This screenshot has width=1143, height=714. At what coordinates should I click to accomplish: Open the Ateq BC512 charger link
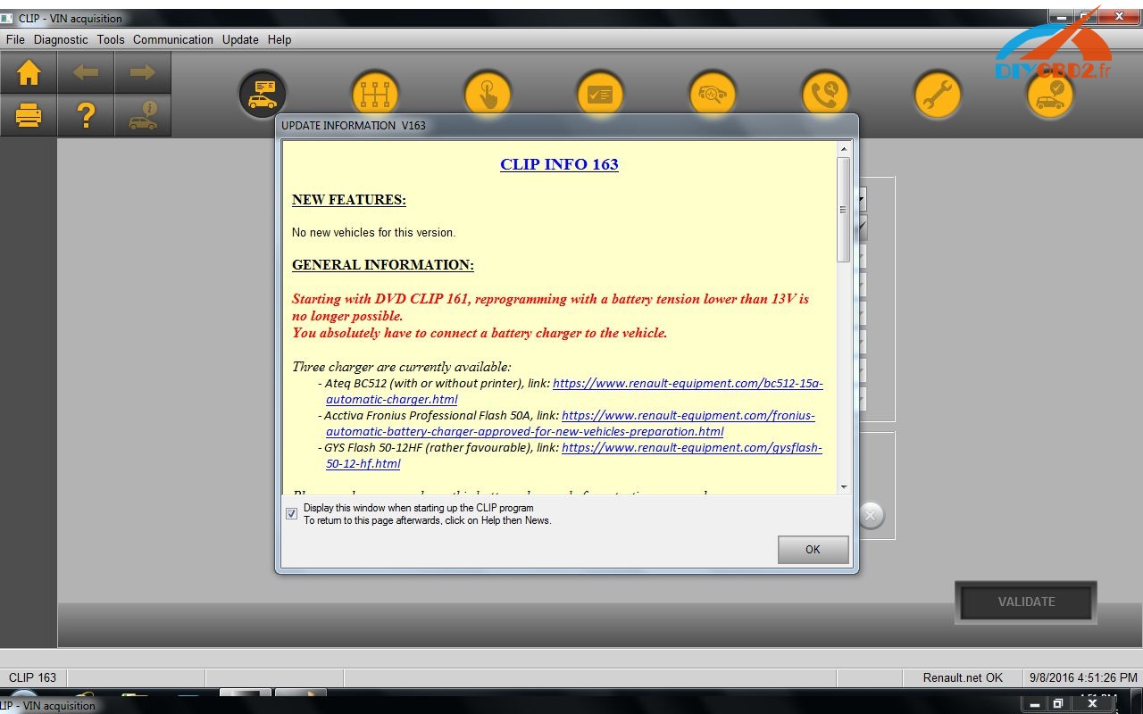pyautogui.click(x=688, y=383)
